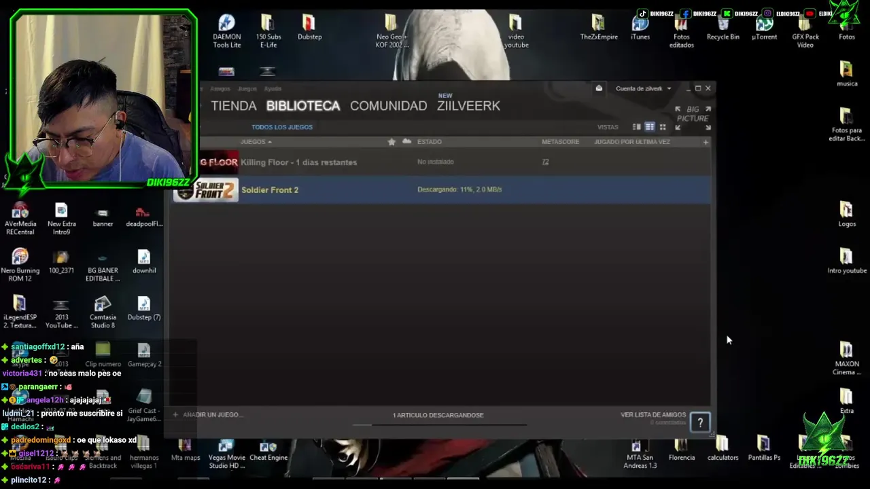Launch Cheat Engine desktop shortcut

(268, 452)
